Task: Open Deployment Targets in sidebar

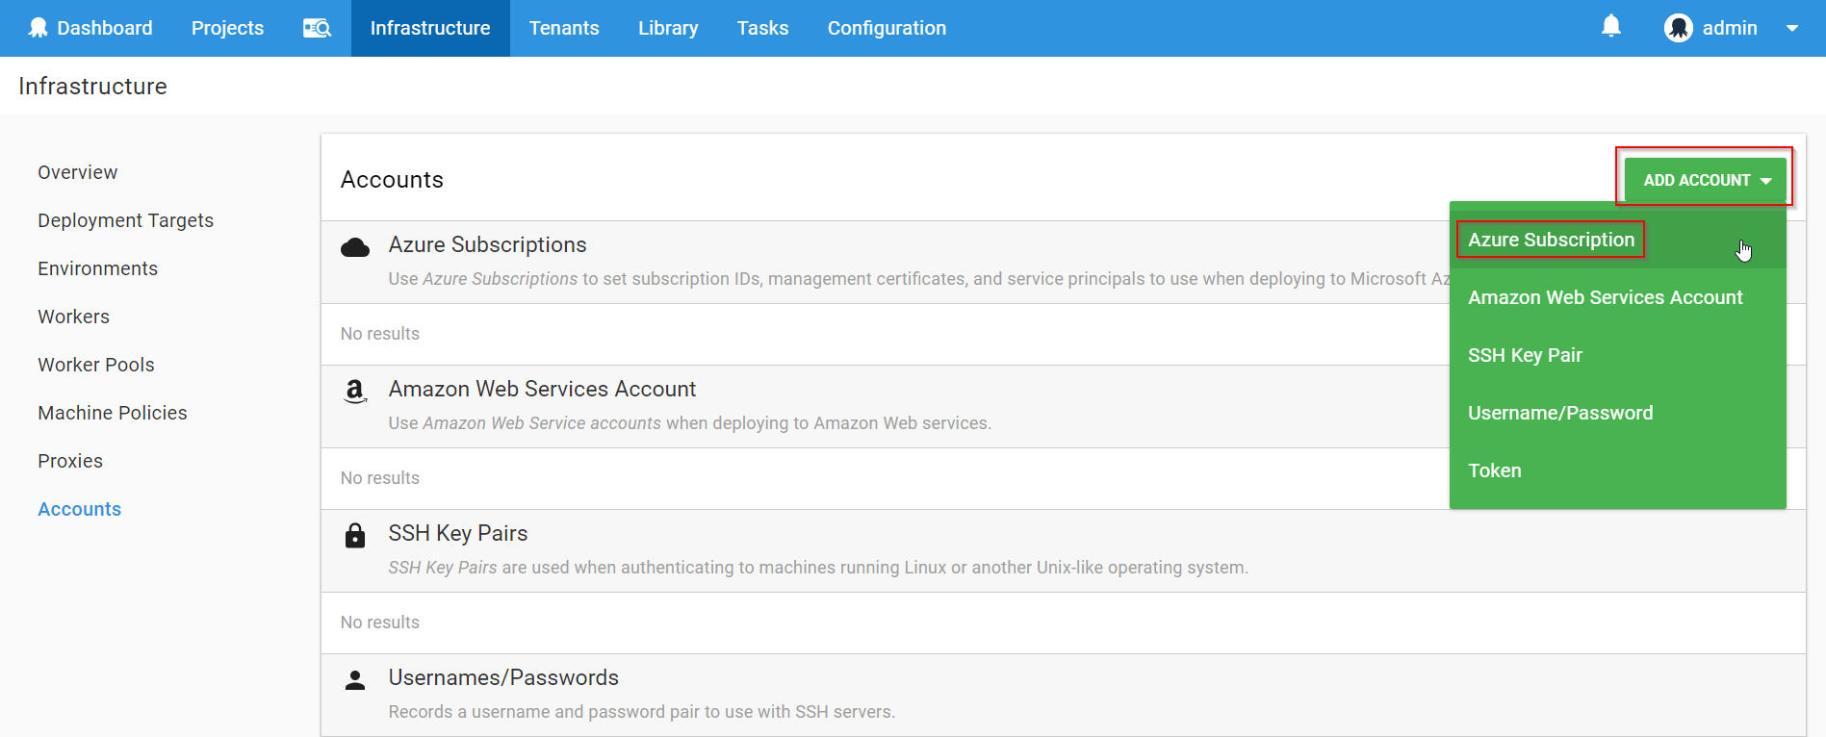Action: [x=125, y=220]
